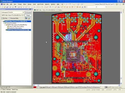Viewport: 125px width, 93px height.
Task: Open the View menu
Action: [x=15, y=4]
